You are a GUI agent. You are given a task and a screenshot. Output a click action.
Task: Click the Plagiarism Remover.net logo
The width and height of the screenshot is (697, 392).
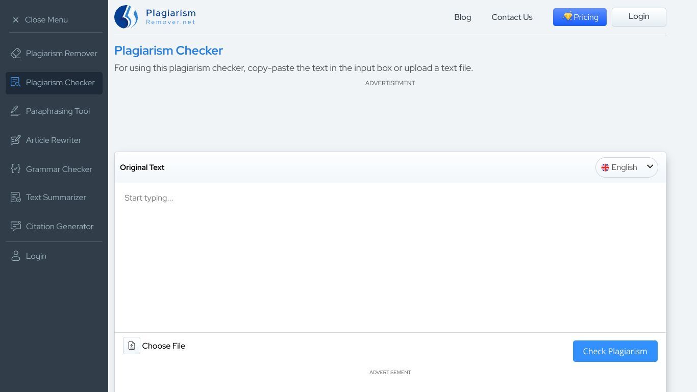(x=155, y=17)
